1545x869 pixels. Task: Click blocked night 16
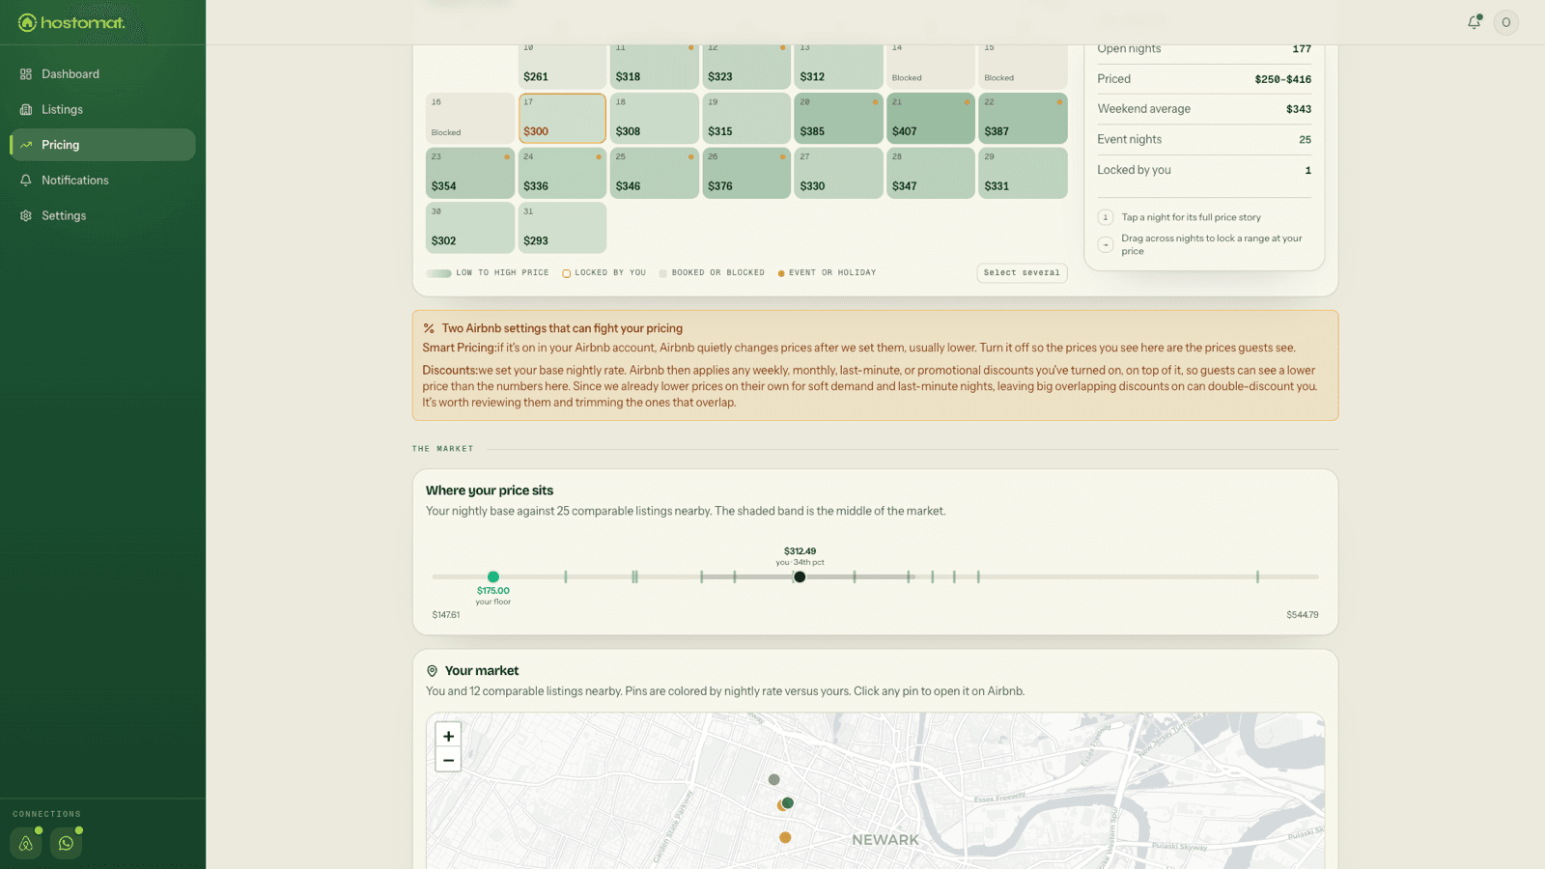[x=470, y=118]
